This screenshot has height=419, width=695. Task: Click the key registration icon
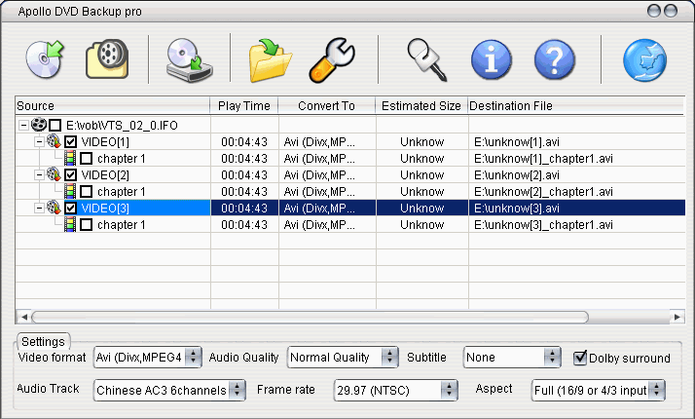pyautogui.click(x=426, y=58)
